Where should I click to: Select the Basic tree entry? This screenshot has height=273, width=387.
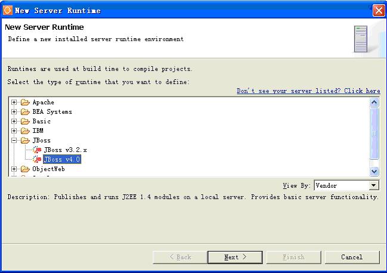[x=42, y=122]
